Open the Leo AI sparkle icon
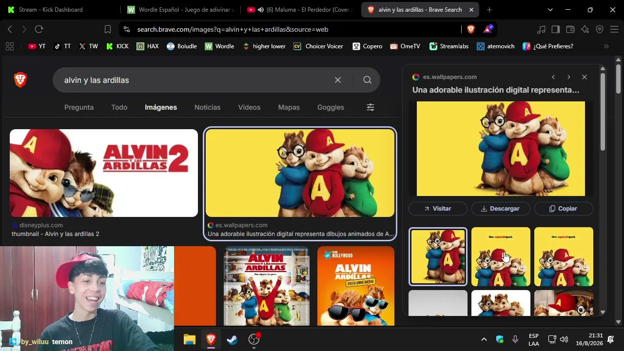This screenshot has height=351, width=624. 585,29
